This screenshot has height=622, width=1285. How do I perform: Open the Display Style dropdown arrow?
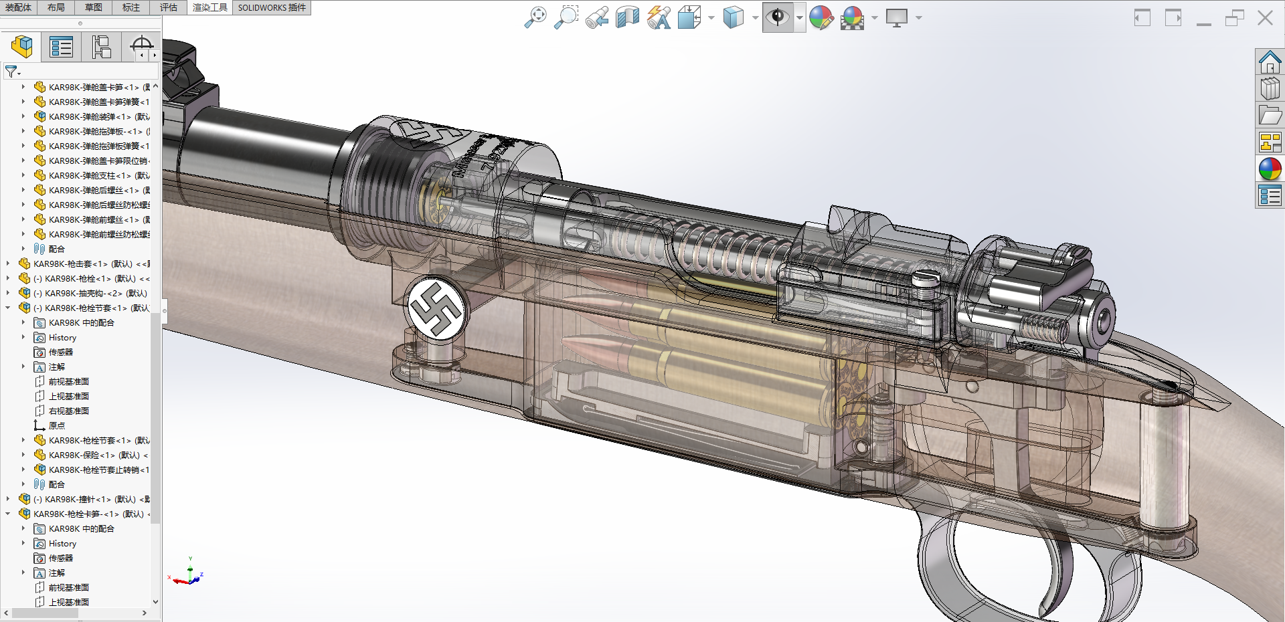point(755,18)
